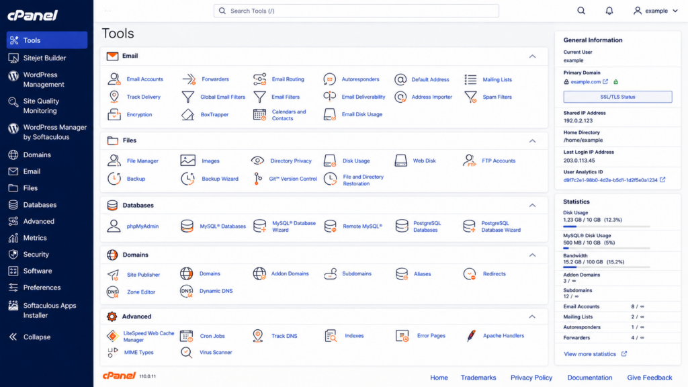Click the Site Publisher paper-plane icon

pos(113,275)
